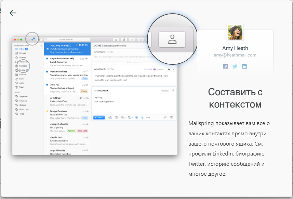Open the Logan Hoverboard Mfg. email
Viewport: 293px width, 199px height.
pyautogui.click(x=67, y=62)
